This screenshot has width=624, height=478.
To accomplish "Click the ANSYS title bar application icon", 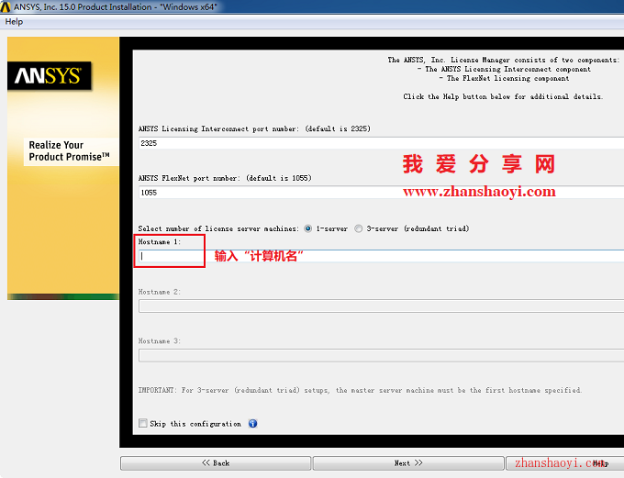I will 6,6.
